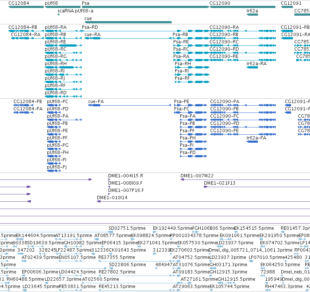
Task: Click the Ir62a gene feature
Action: pos(252,15)
